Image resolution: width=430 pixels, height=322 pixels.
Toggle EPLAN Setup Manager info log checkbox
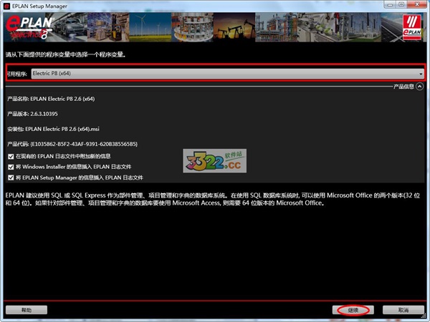point(11,177)
